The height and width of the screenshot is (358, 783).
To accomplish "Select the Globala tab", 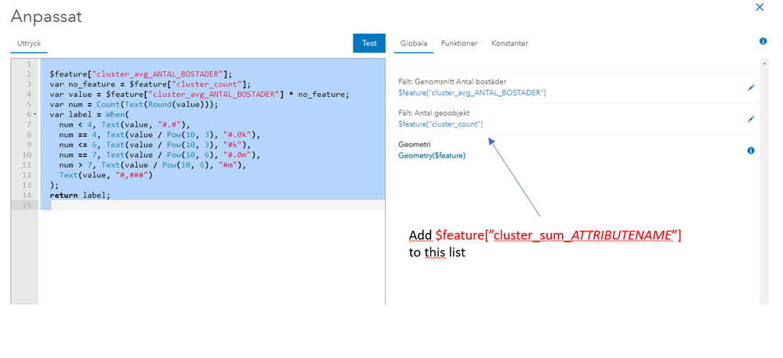I will 413,44.
